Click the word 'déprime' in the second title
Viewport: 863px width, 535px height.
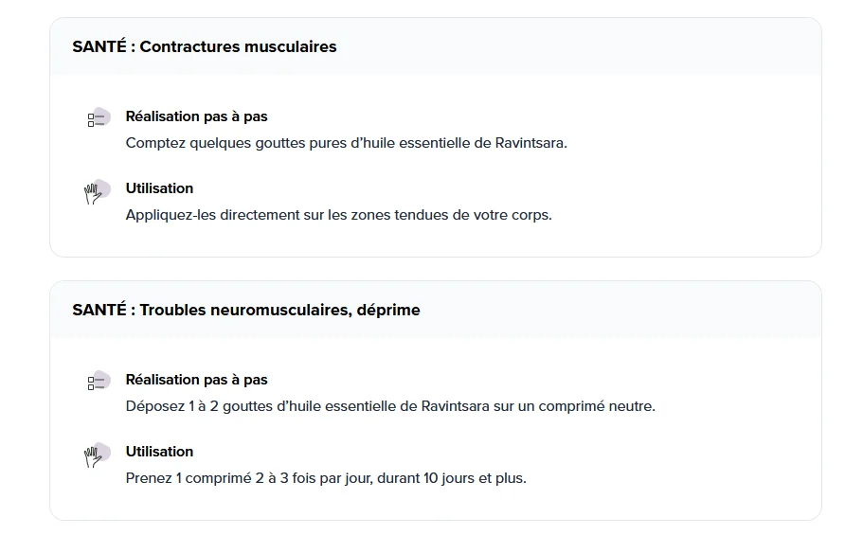(388, 311)
